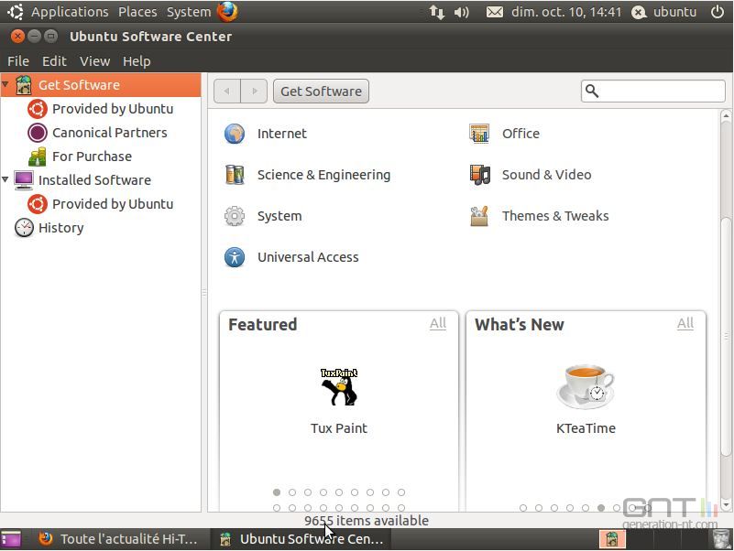Viewport: 734px width, 551px height.
Task: Open the Office category chart icon
Action: point(479,134)
